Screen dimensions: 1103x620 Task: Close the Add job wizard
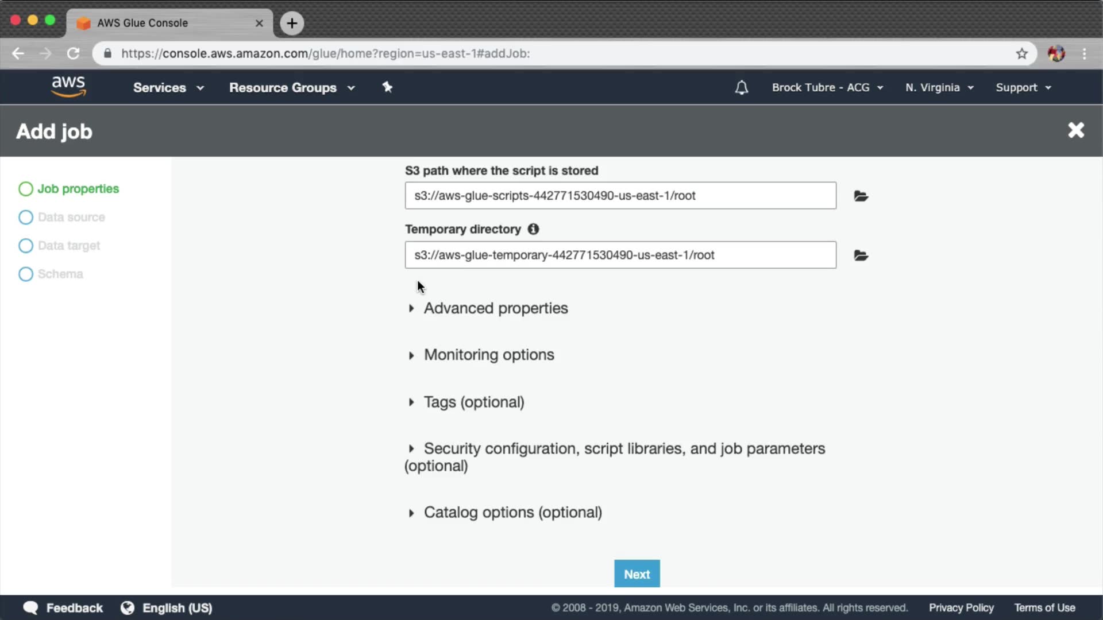(x=1075, y=130)
